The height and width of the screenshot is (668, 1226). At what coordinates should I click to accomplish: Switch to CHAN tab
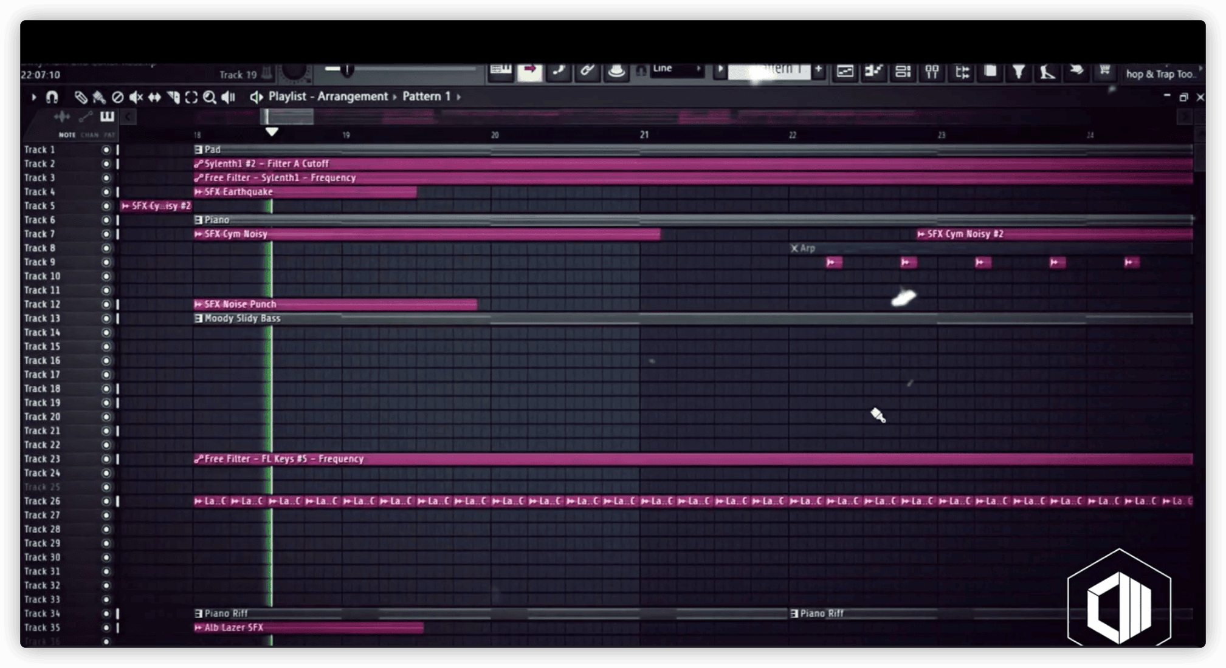pos(89,135)
